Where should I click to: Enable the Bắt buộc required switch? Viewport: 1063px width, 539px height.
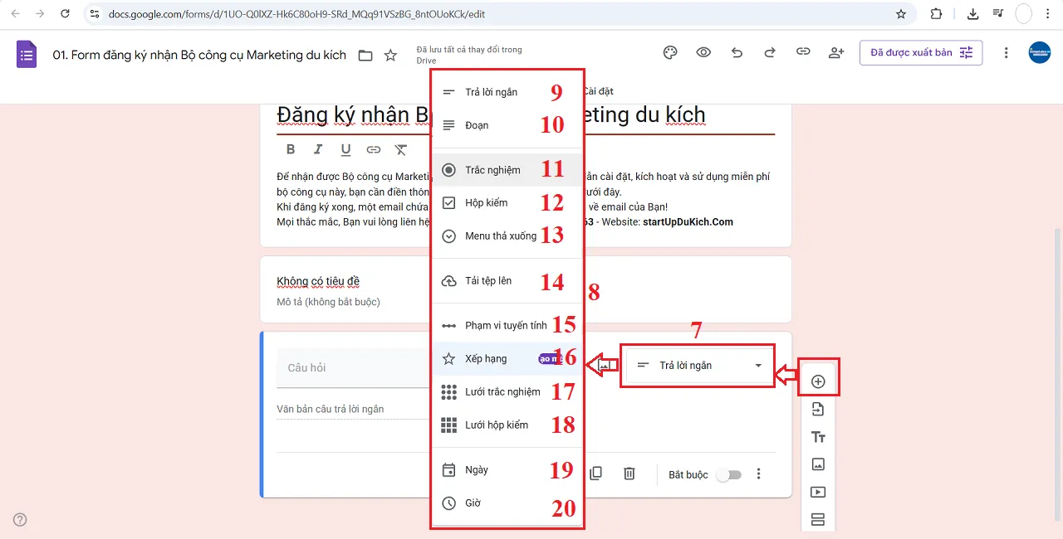[730, 473]
